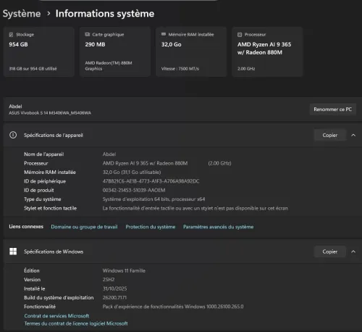Click Spécifications de l'appareil heading
Screen dimensions: 362x332
point(54,135)
